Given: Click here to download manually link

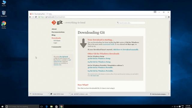Looking at the screenshot, I should [126, 49].
